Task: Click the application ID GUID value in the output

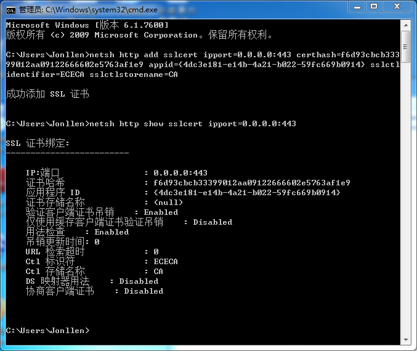Action: click(247, 193)
